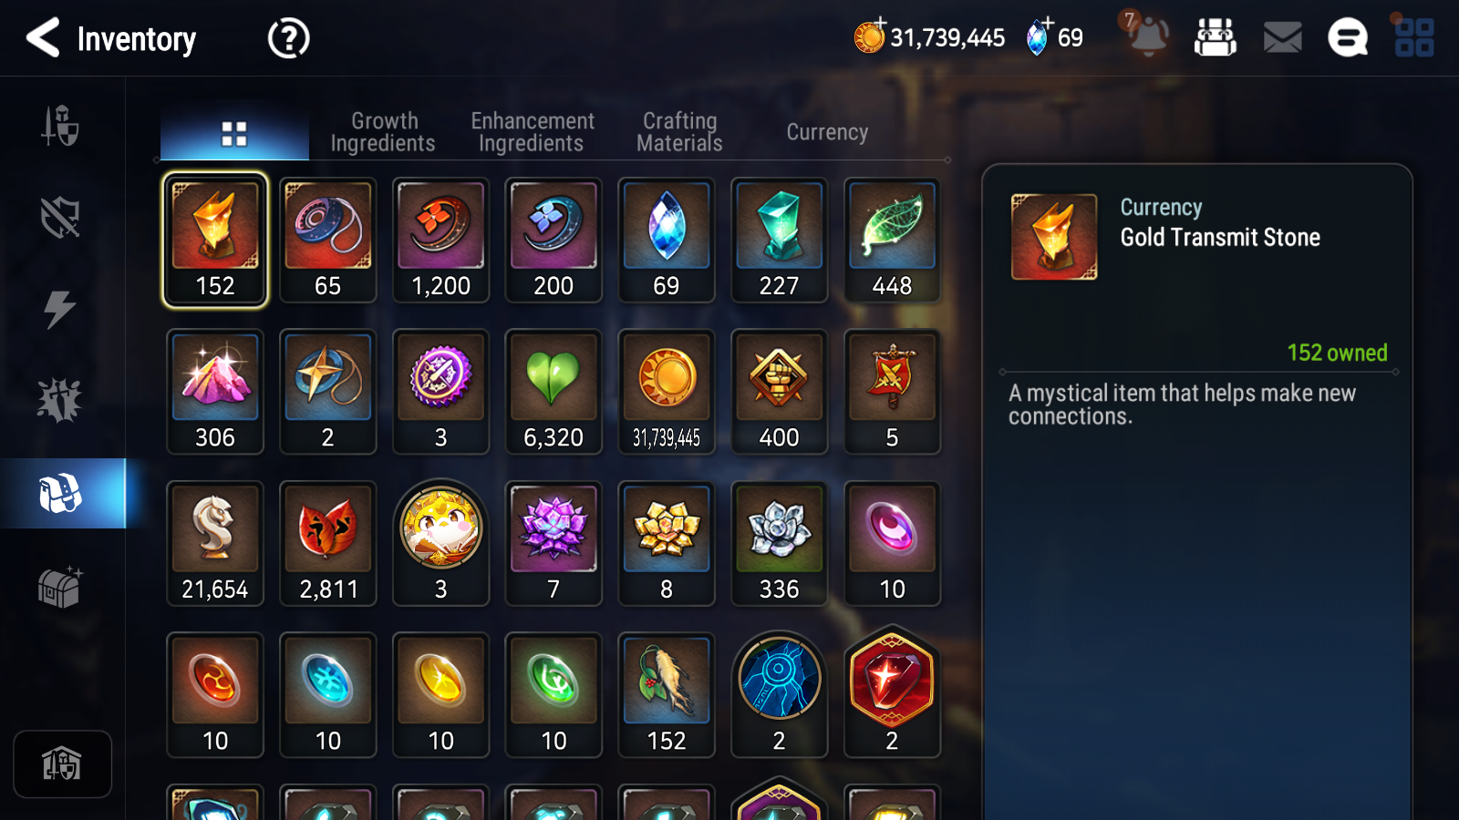Select the all-items grid tab
Screen dimensions: 1459x820
(234, 134)
